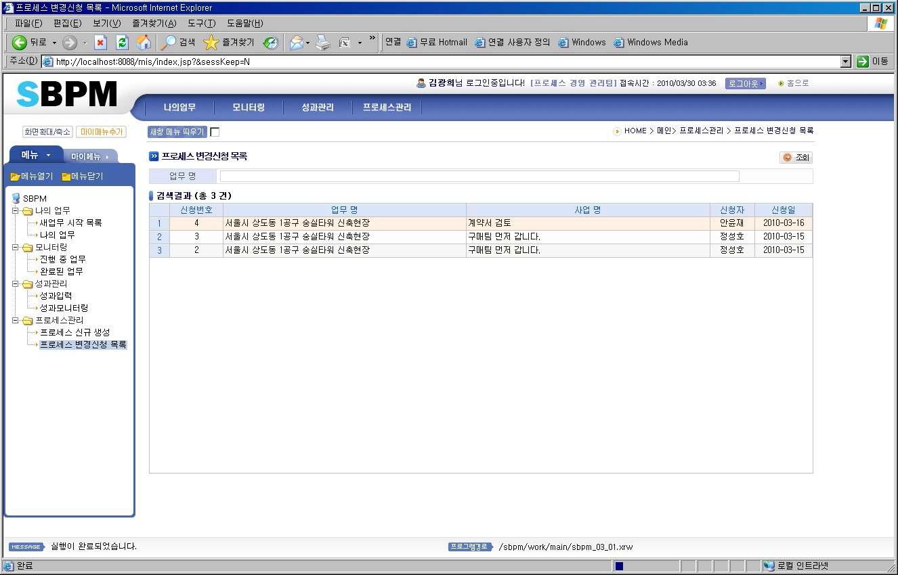898x575 pixels.
Task: Expand the toolbar overflow chevron
Action: pos(372,38)
